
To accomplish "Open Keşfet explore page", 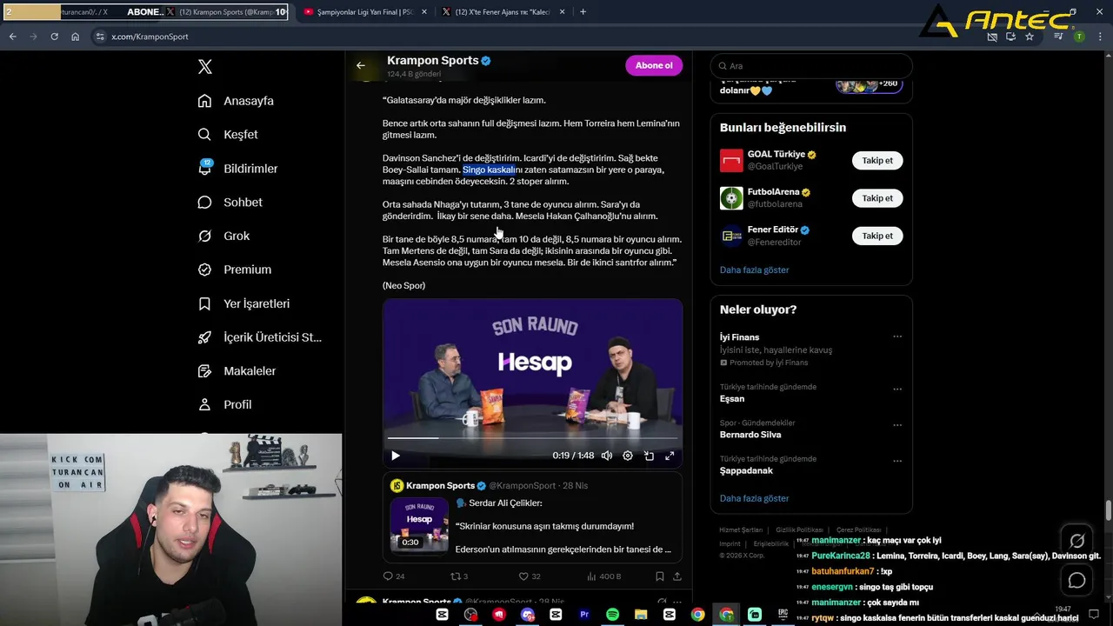I will click(x=228, y=135).
